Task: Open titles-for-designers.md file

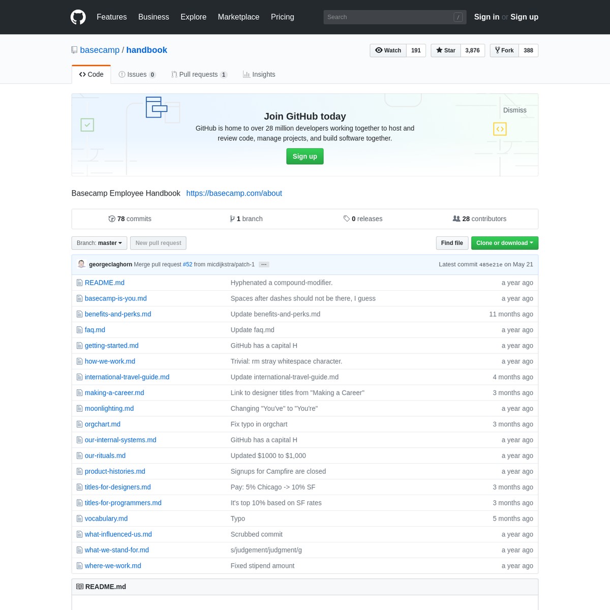Action: (x=118, y=487)
